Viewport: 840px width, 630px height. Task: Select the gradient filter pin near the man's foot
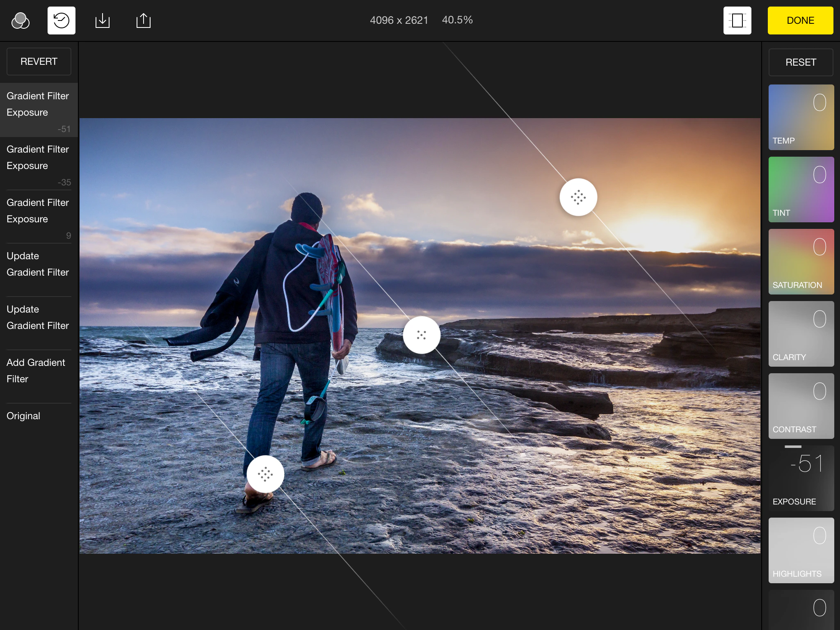tap(265, 474)
